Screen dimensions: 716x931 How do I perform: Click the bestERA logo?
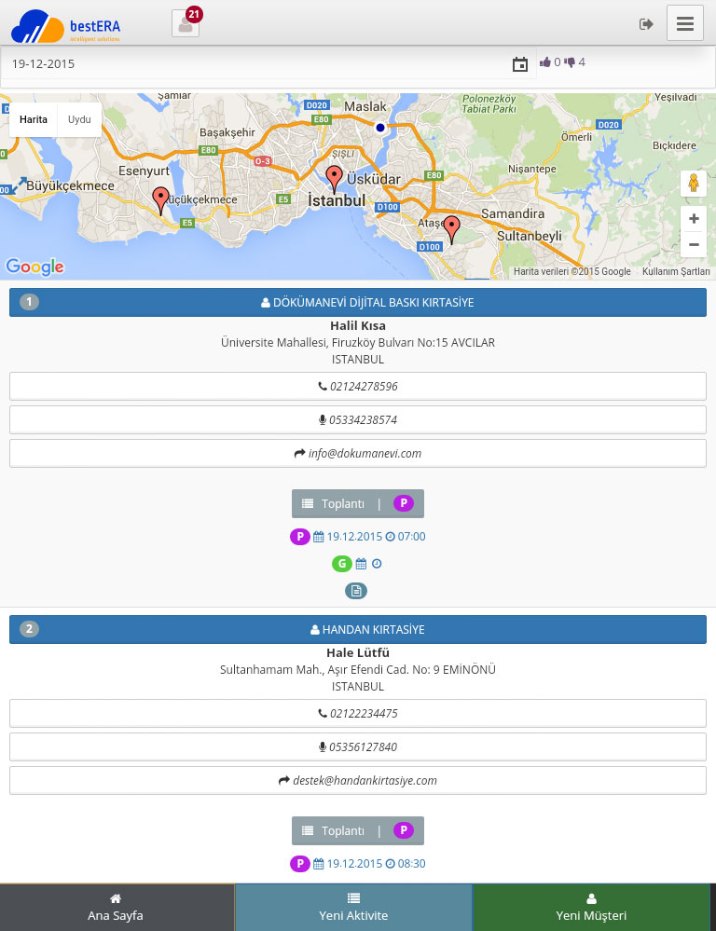point(65,26)
